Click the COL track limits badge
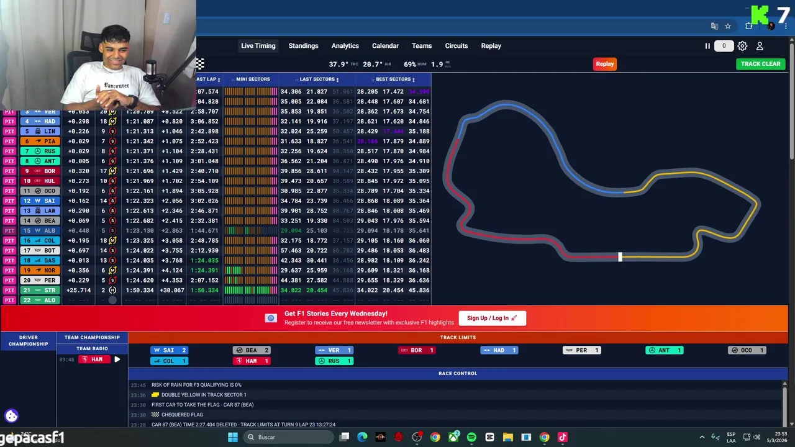795x447 pixels. (170, 361)
